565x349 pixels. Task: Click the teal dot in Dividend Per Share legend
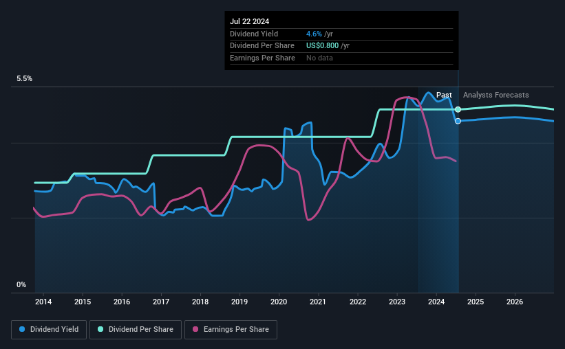pyautogui.click(x=100, y=329)
